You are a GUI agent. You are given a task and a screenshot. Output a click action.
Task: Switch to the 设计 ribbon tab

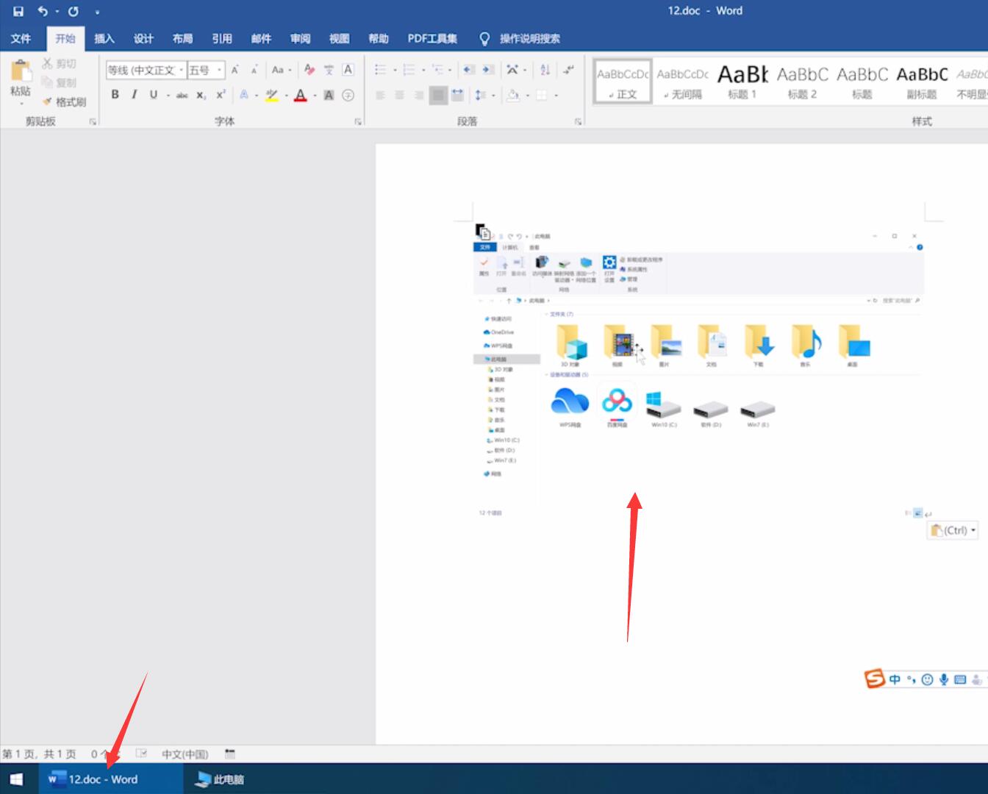[143, 38]
